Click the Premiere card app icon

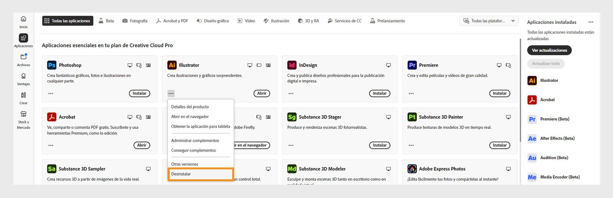tap(412, 65)
